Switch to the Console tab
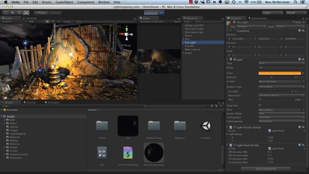309x174 pixels. (x=30, y=102)
